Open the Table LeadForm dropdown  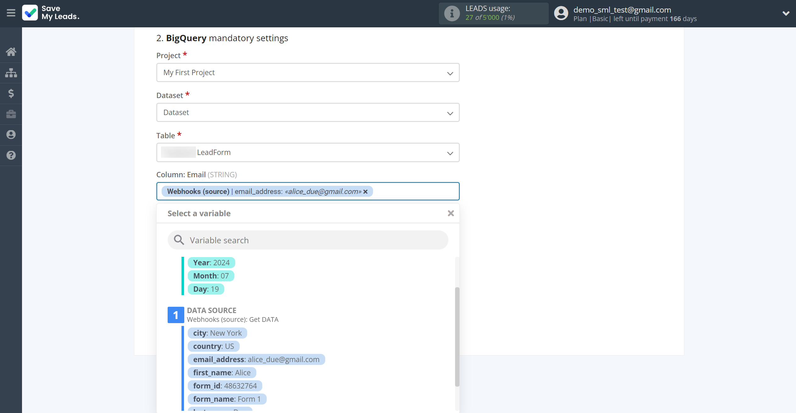[x=308, y=152]
